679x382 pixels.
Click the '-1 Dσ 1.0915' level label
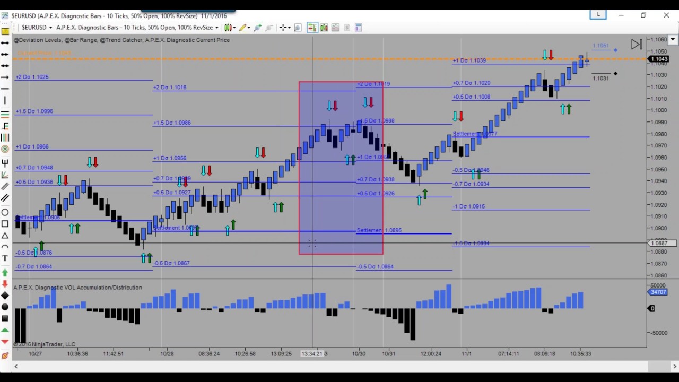[x=468, y=206]
